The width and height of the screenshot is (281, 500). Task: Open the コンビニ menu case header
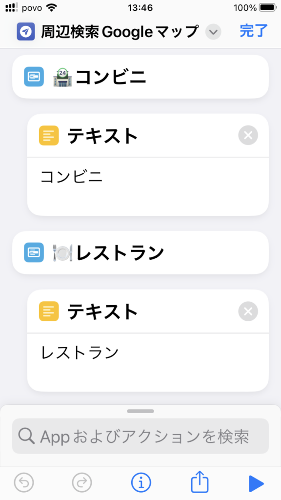[140, 77]
